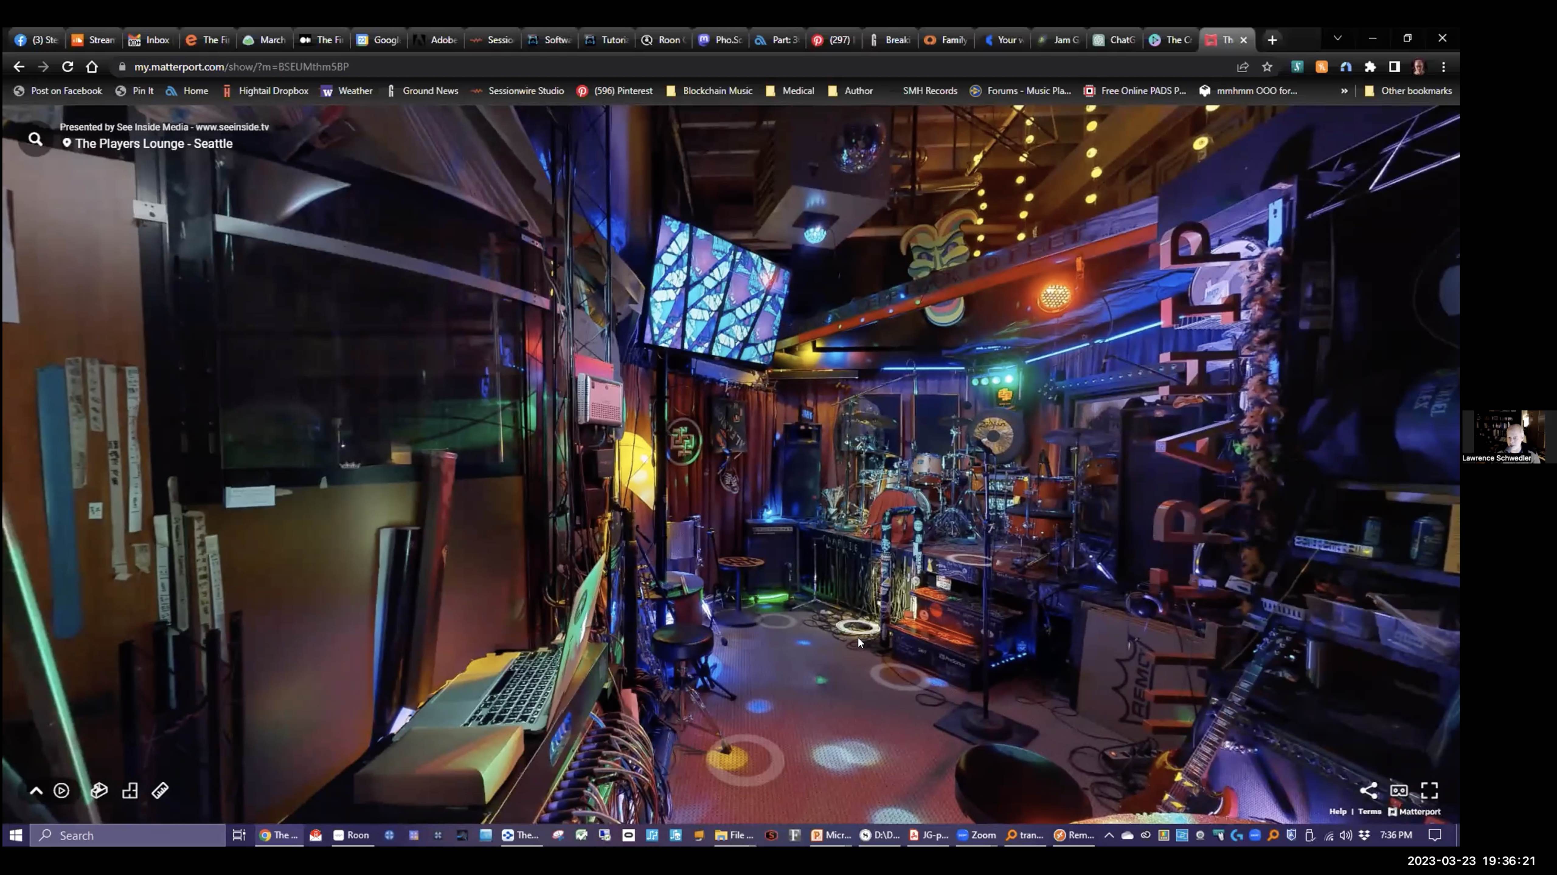The image size is (1557, 875).
Task: Activate the measurement ruler tool
Action: click(x=160, y=791)
